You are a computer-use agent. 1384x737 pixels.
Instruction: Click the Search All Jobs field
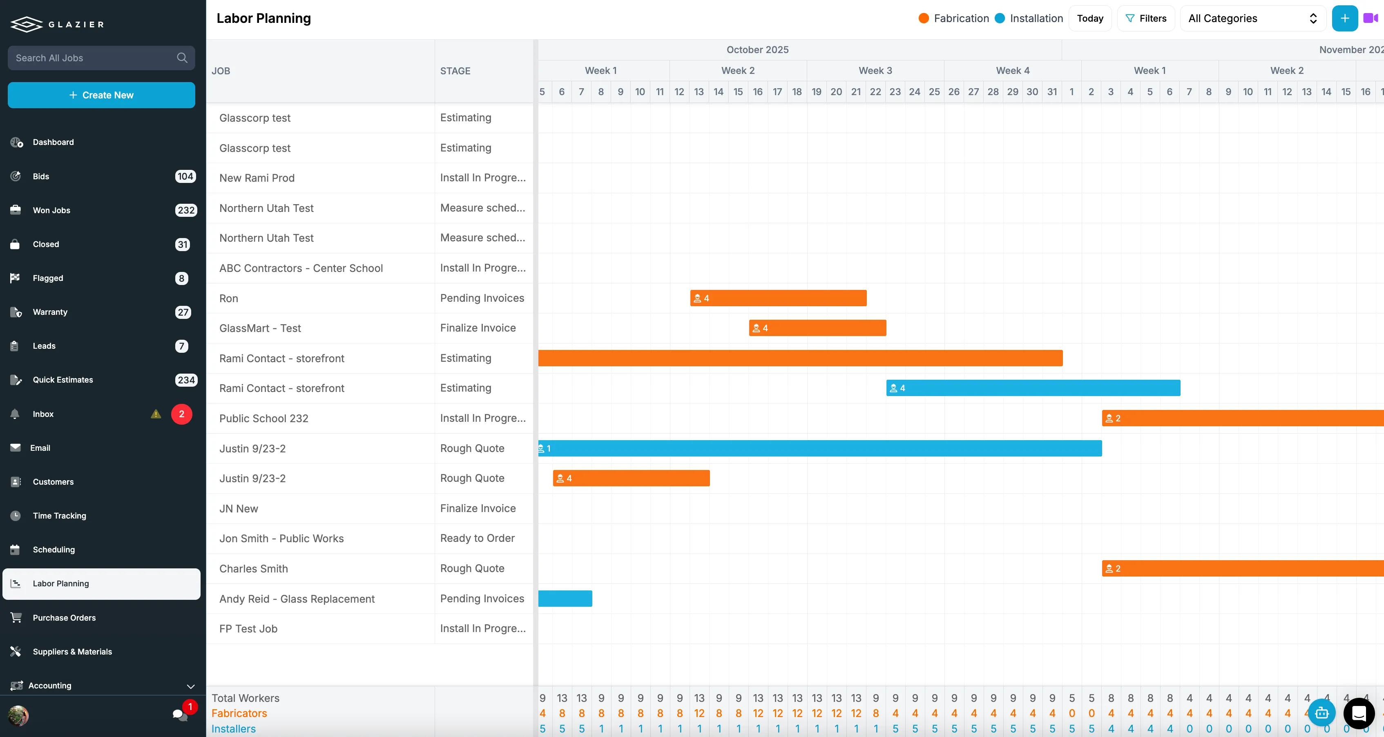(x=102, y=58)
